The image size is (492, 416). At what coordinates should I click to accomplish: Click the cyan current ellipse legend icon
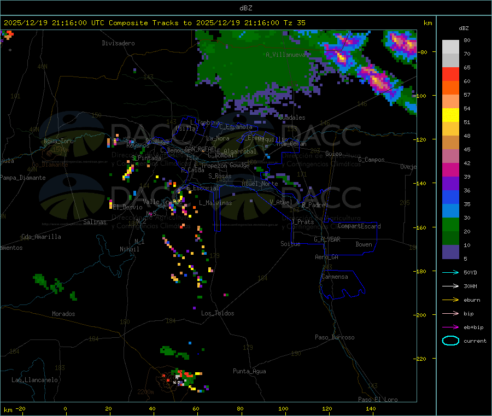pos(450,341)
